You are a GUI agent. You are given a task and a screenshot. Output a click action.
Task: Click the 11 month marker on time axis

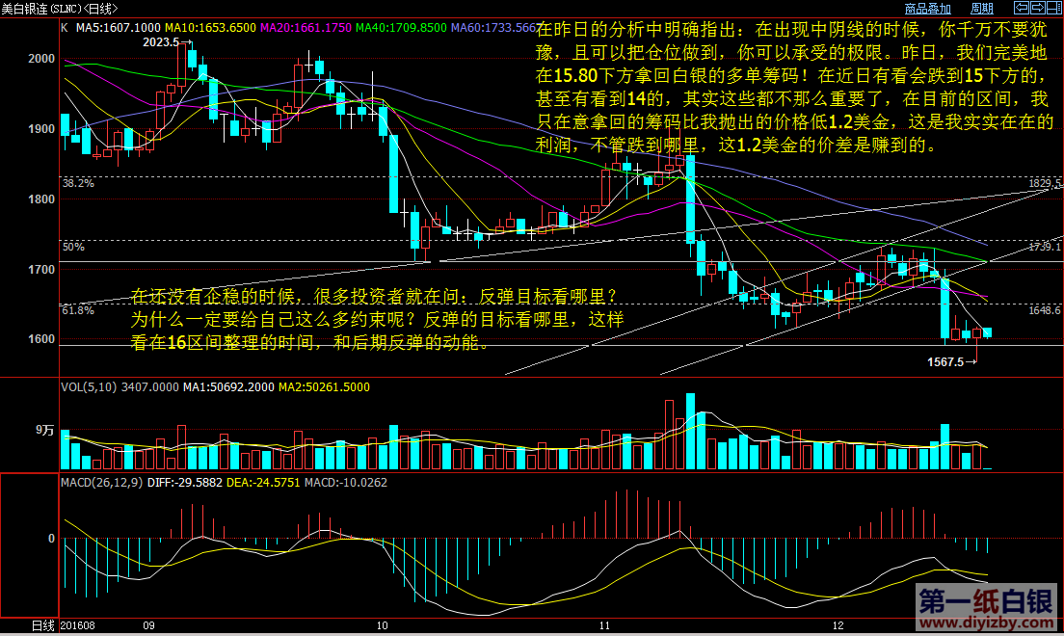pyautogui.click(x=604, y=625)
